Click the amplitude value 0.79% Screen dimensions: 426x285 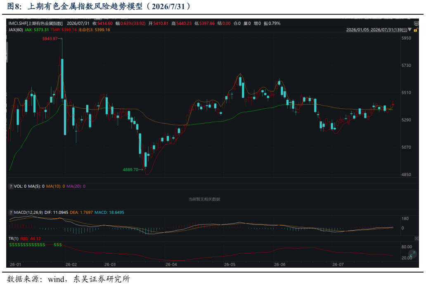pyautogui.click(x=274, y=23)
